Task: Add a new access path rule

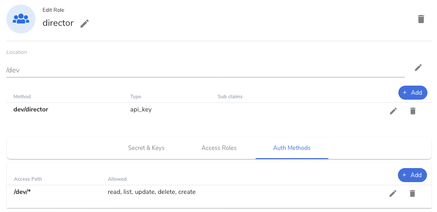Action: 412,175
